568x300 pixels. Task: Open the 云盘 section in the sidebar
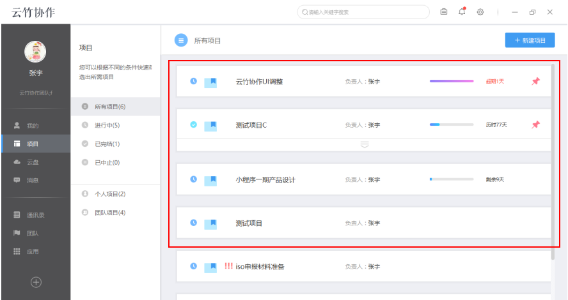[x=32, y=162]
